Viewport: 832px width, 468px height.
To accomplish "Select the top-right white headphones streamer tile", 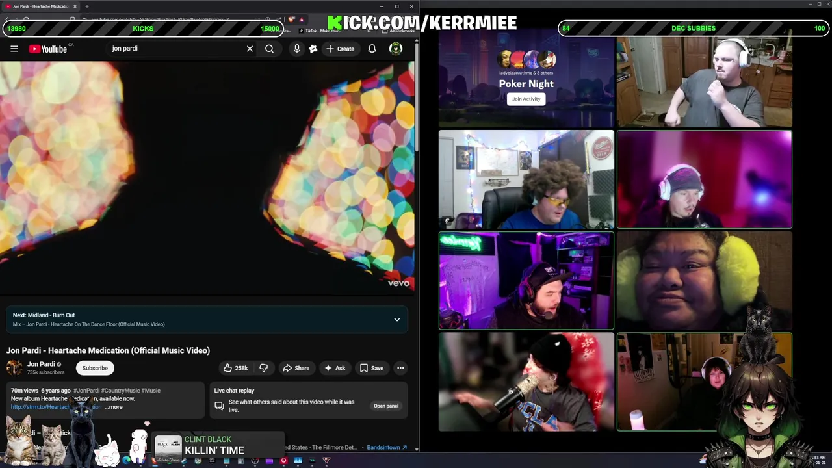I will pyautogui.click(x=705, y=78).
